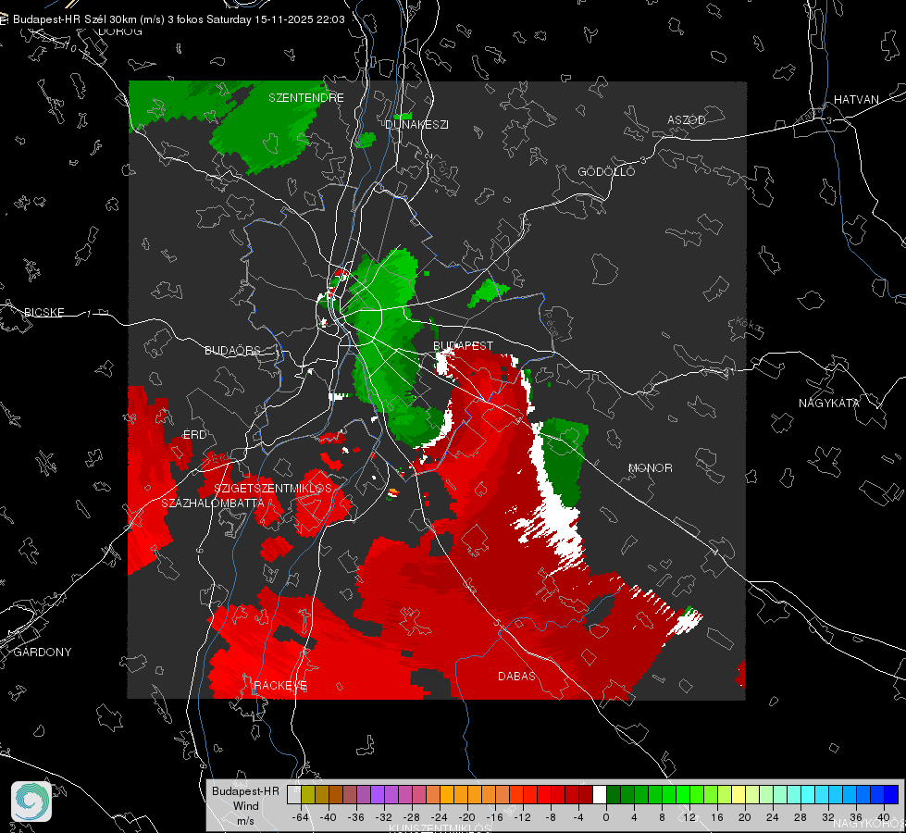Viewport: 906px width, 833px height.
Task: Click the -32 legend value
Action: click(384, 817)
